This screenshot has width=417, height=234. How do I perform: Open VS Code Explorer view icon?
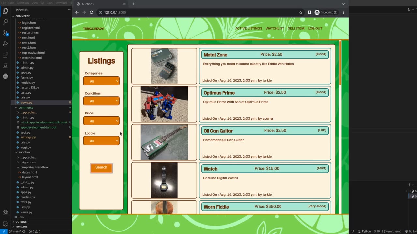coord(5,11)
